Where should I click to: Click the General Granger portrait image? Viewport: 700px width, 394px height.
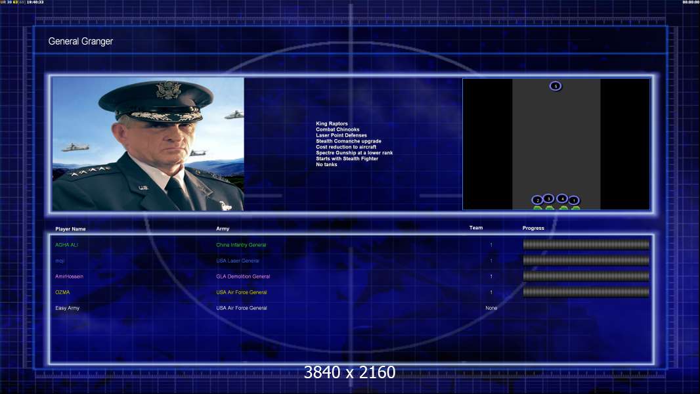(148, 144)
